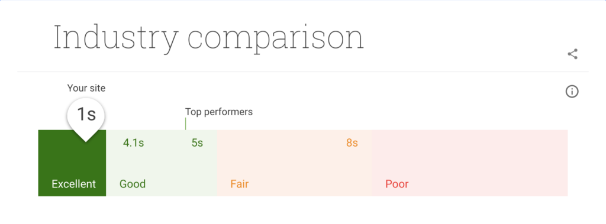This screenshot has height=224, width=606.
Task: Click the 5s threshold value
Action: click(x=197, y=143)
